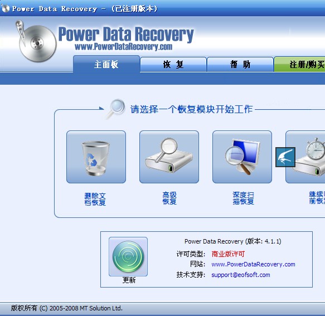Click the green circular update icon
The image size is (325, 316).
128,256
